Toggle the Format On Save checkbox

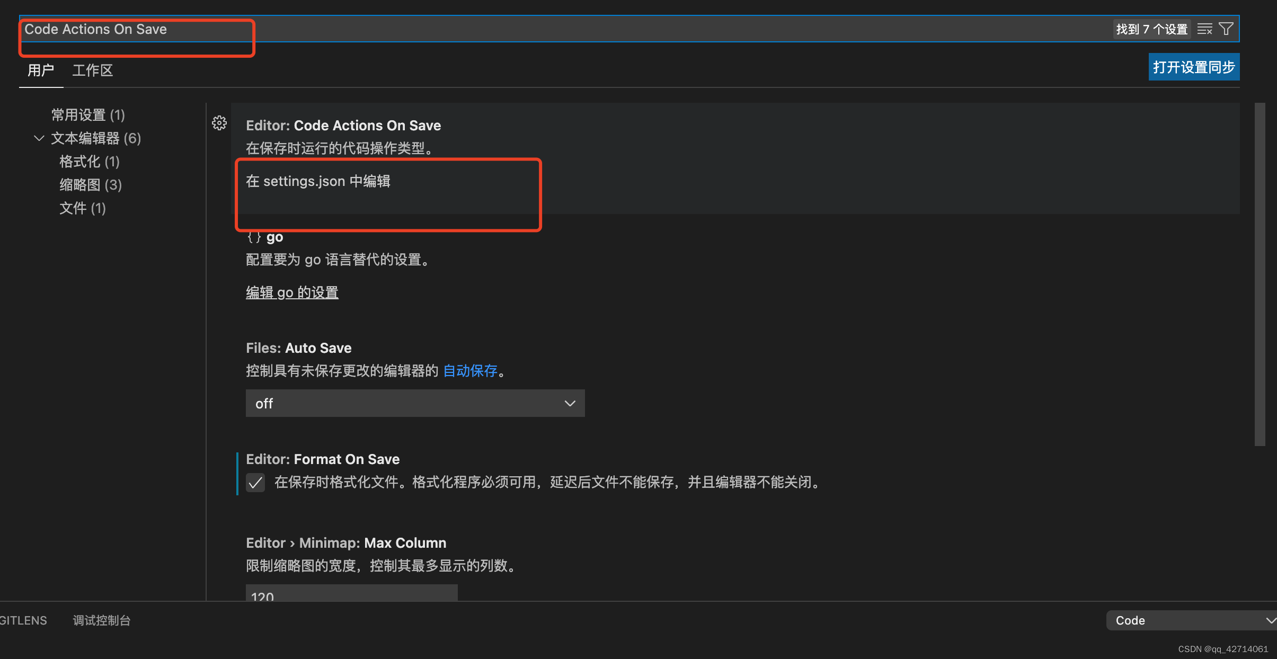tap(255, 483)
